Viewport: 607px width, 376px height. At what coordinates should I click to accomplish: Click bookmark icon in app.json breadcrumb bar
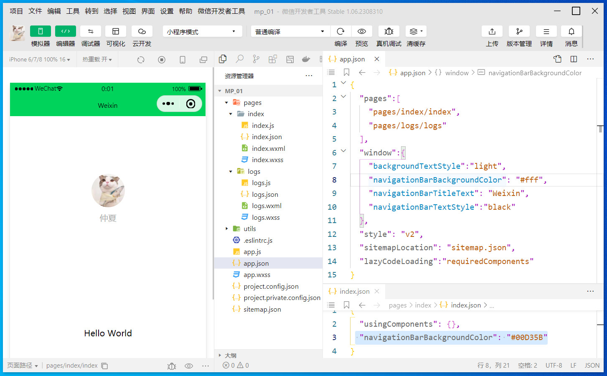pyautogui.click(x=346, y=73)
